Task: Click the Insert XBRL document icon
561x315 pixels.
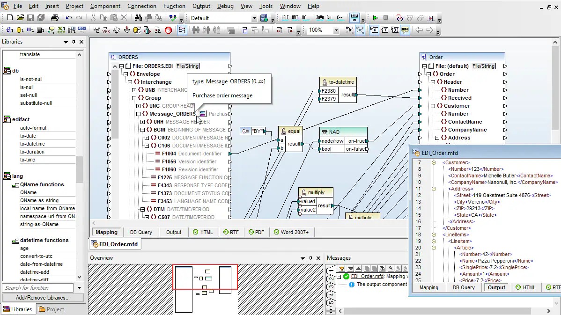Action: coord(72,30)
